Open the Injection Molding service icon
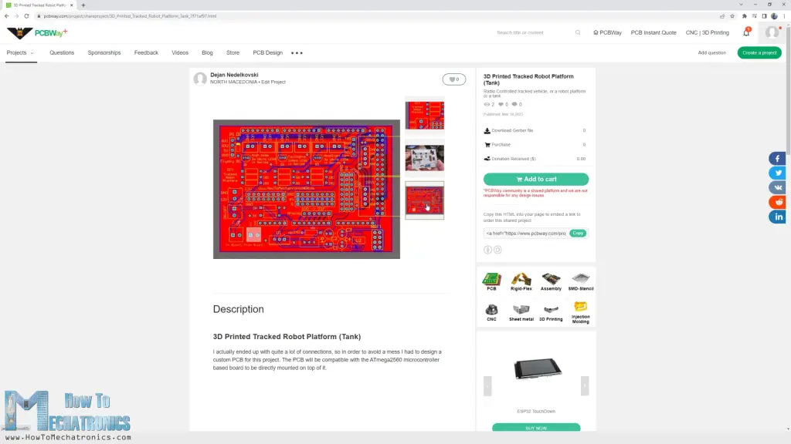This screenshot has width=791, height=444. pos(580,310)
